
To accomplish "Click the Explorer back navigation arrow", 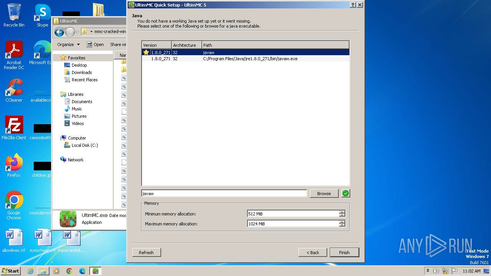I will pos(59,32).
